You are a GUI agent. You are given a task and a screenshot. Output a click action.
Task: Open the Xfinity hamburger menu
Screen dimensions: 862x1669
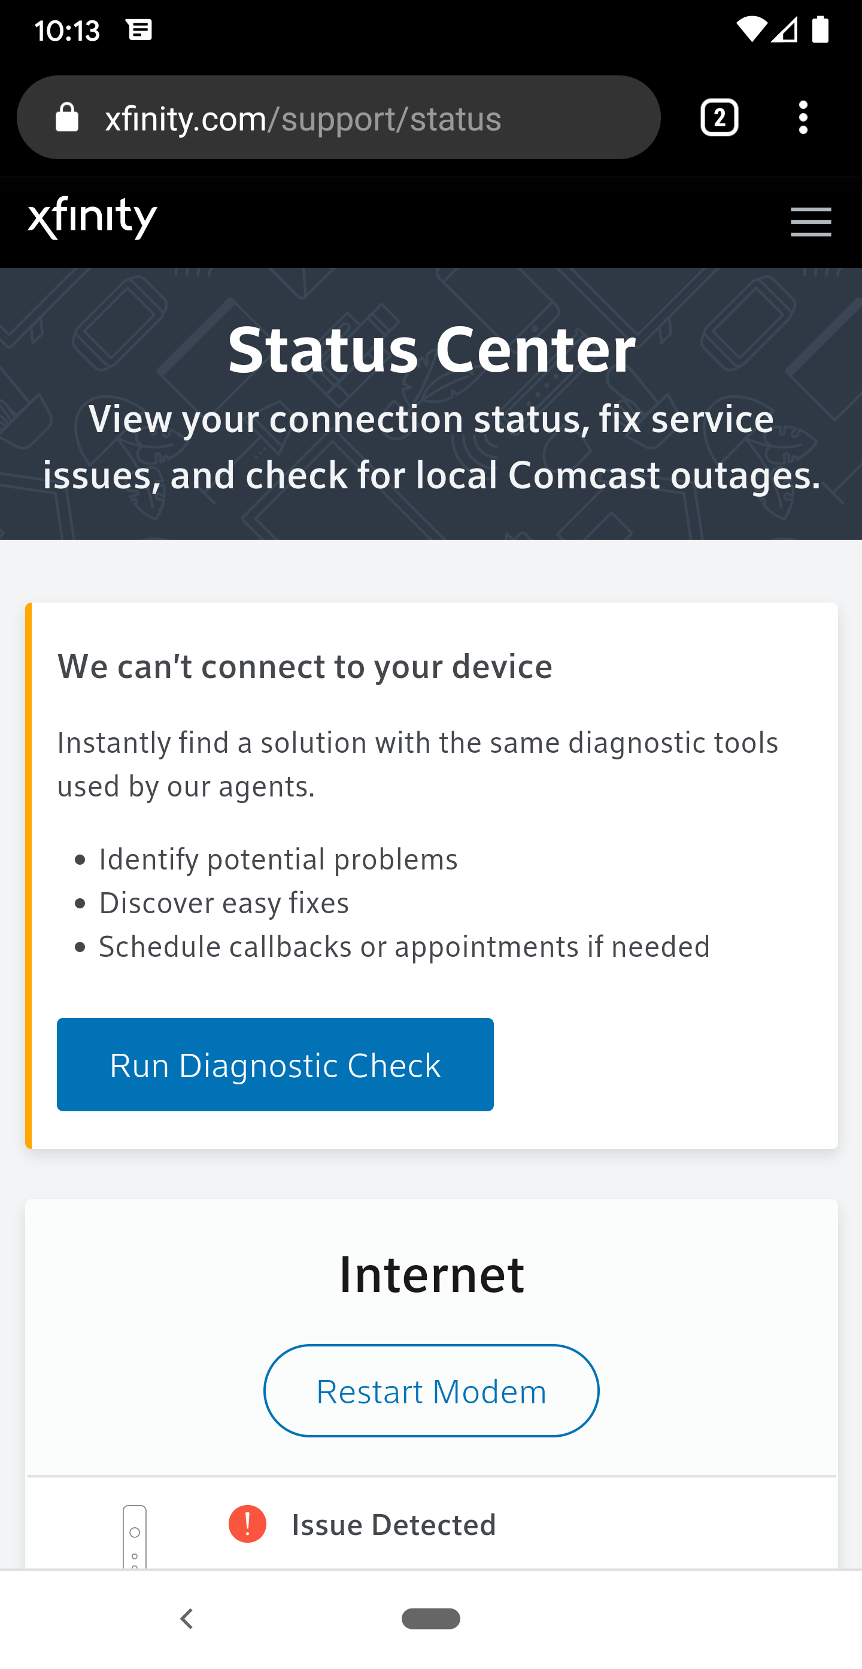click(810, 222)
